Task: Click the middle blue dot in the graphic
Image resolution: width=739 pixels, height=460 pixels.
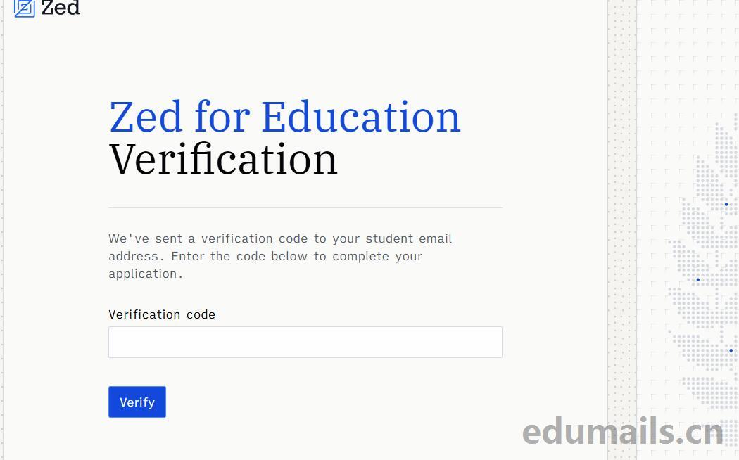Action: coord(698,280)
